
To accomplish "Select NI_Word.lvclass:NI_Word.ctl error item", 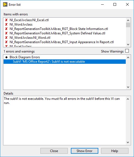I will [30, 38].
